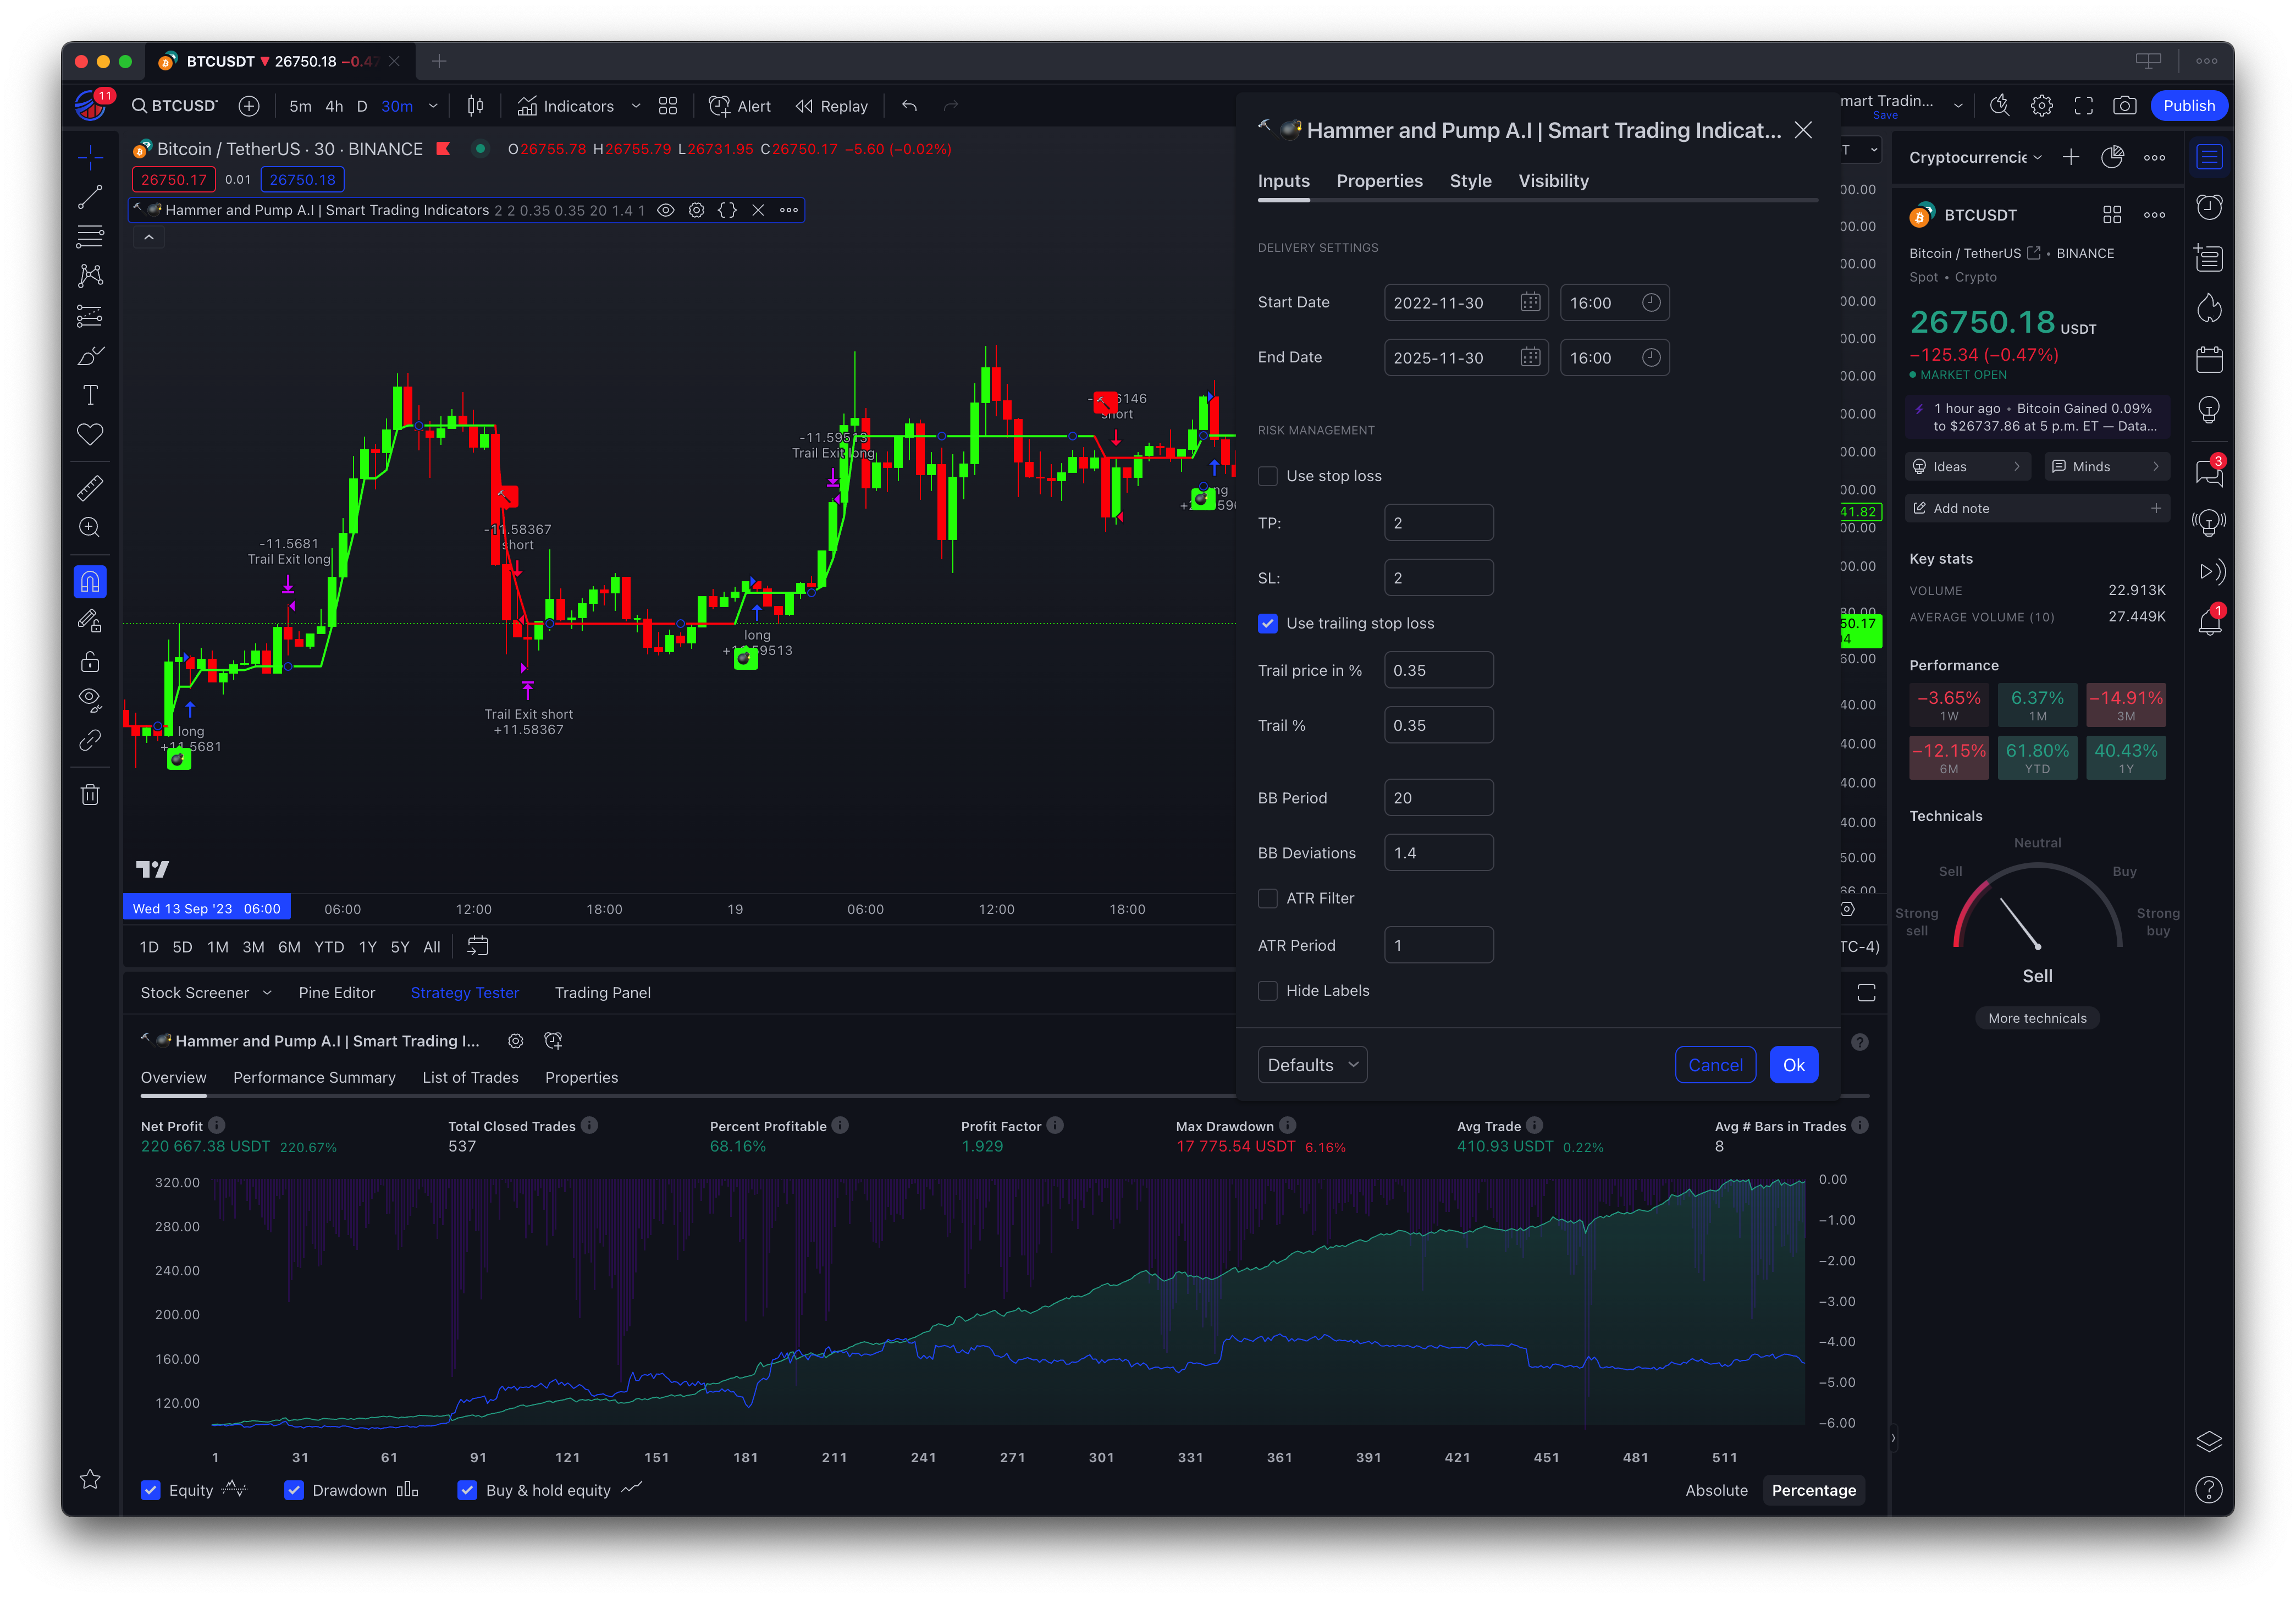Toggle the ATR Filter checkbox
Screen dimensions: 2296x1598
pos(1268,898)
